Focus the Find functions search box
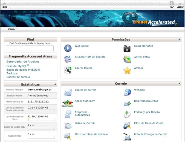This screenshot has width=185, height=142. coord(30,48)
